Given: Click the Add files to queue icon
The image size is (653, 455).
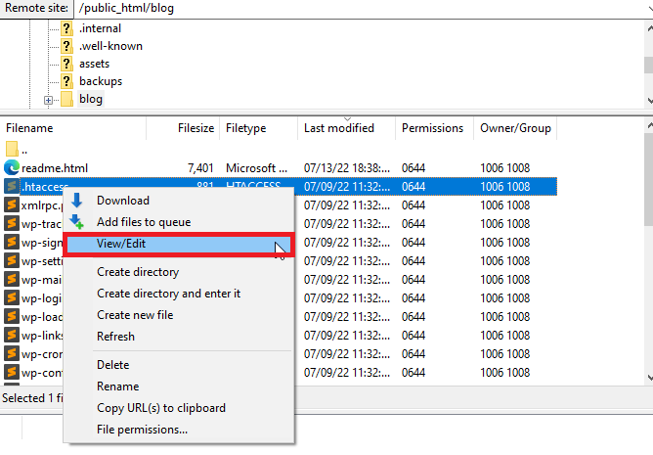Looking at the screenshot, I should click(x=76, y=222).
